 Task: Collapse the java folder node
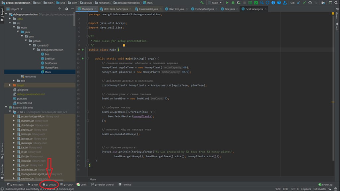tap(18, 32)
